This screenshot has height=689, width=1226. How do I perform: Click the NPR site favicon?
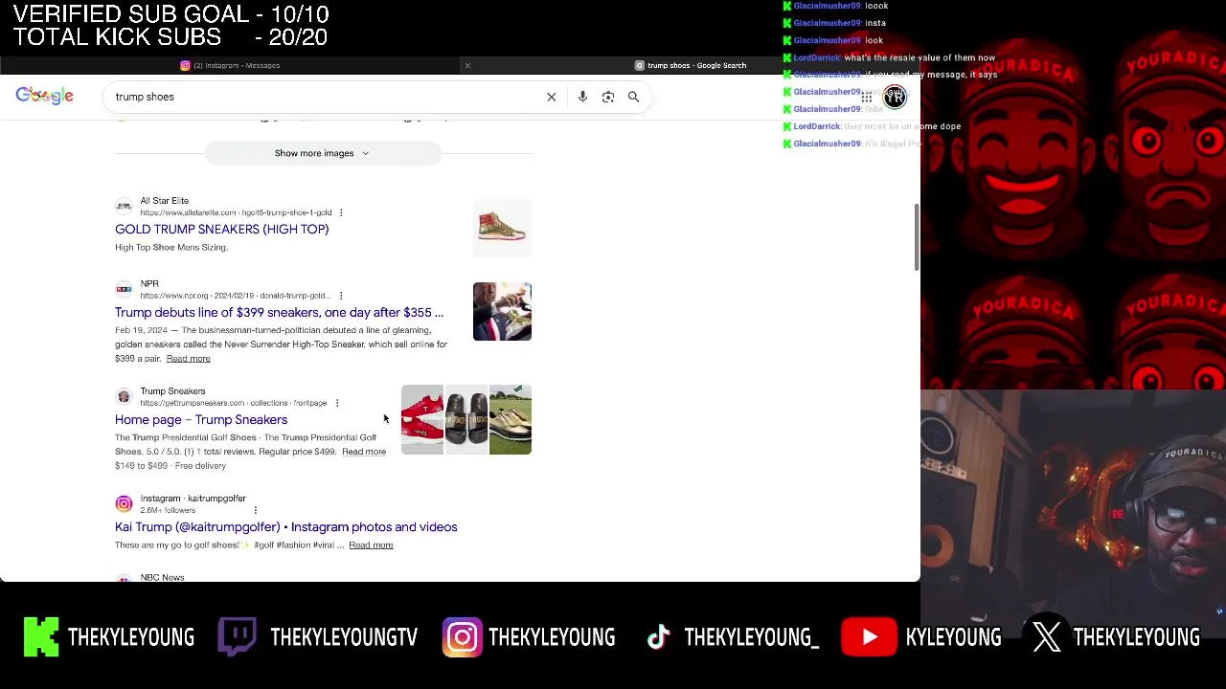(x=124, y=289)
